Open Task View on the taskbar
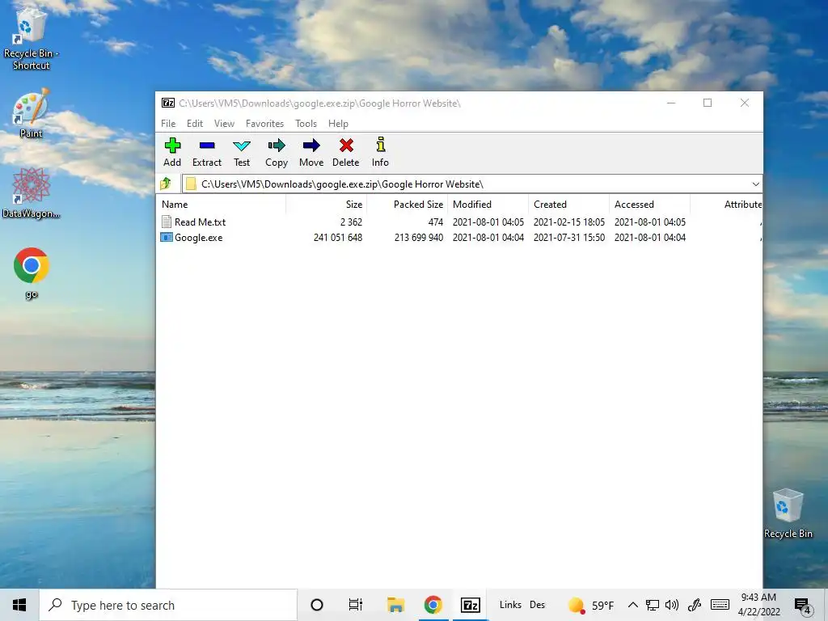Screen dimensions: 828x621 356,605
